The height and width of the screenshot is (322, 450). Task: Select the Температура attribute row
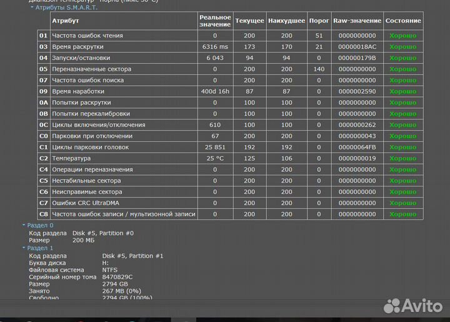pos(230,158)
